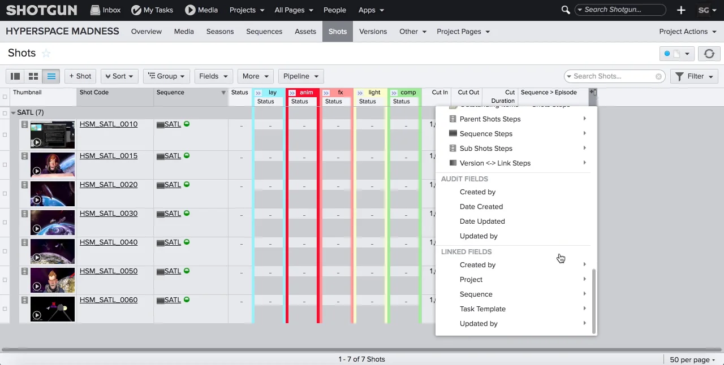Select row checkbox for HSM_SATL_0040
The image size is (724, 365).
pyautogui.click(x=5, y=251)
